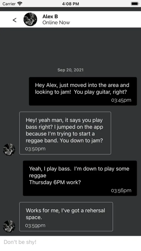The height and width of the screenshot is (251, 141).
Task: Select the "Hey! yeah man" reply bubble
Action: point(65,133)
